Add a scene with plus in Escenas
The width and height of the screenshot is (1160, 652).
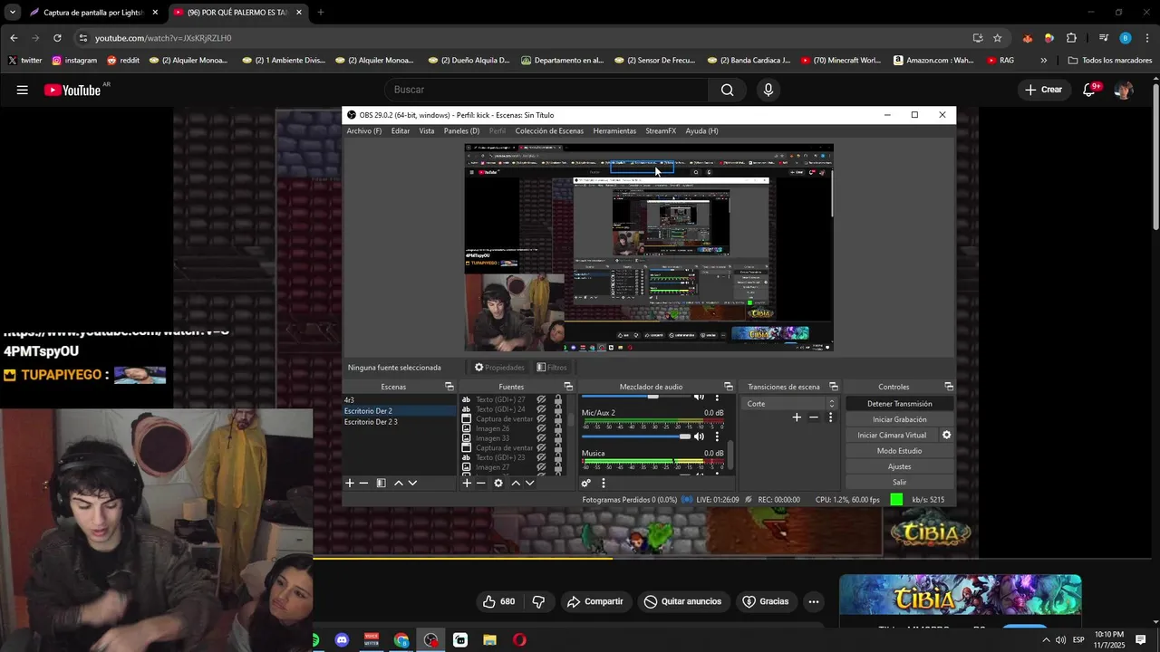(350, 484)
